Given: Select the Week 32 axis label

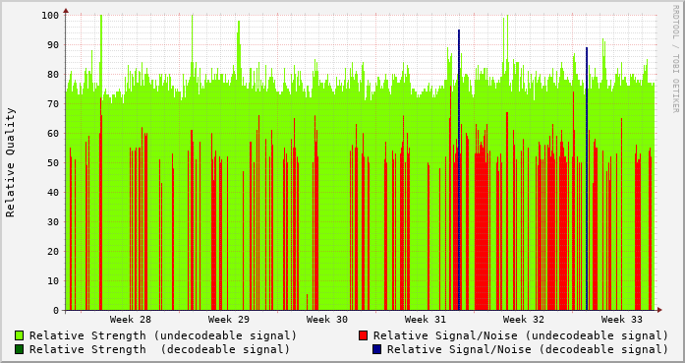Looking at the screenshot, I should coord(524,320).
